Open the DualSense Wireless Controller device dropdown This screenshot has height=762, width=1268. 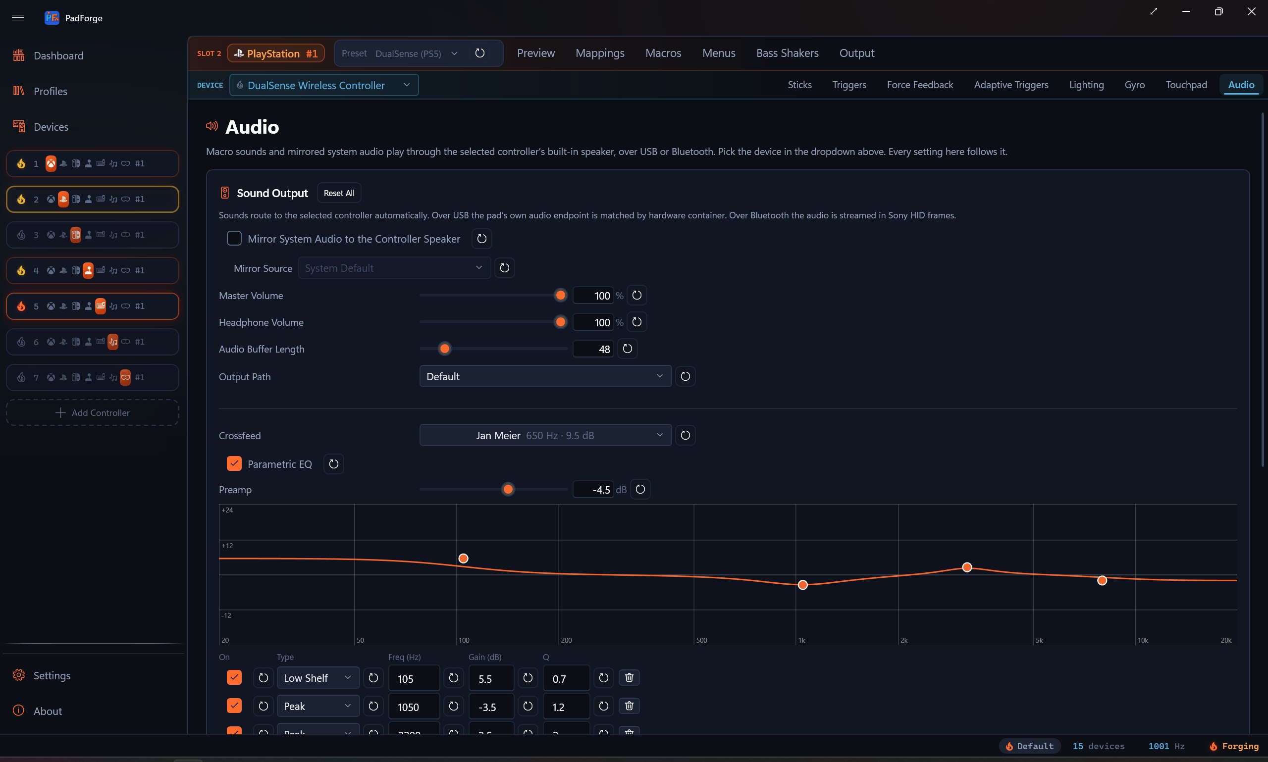coord(324,85)
